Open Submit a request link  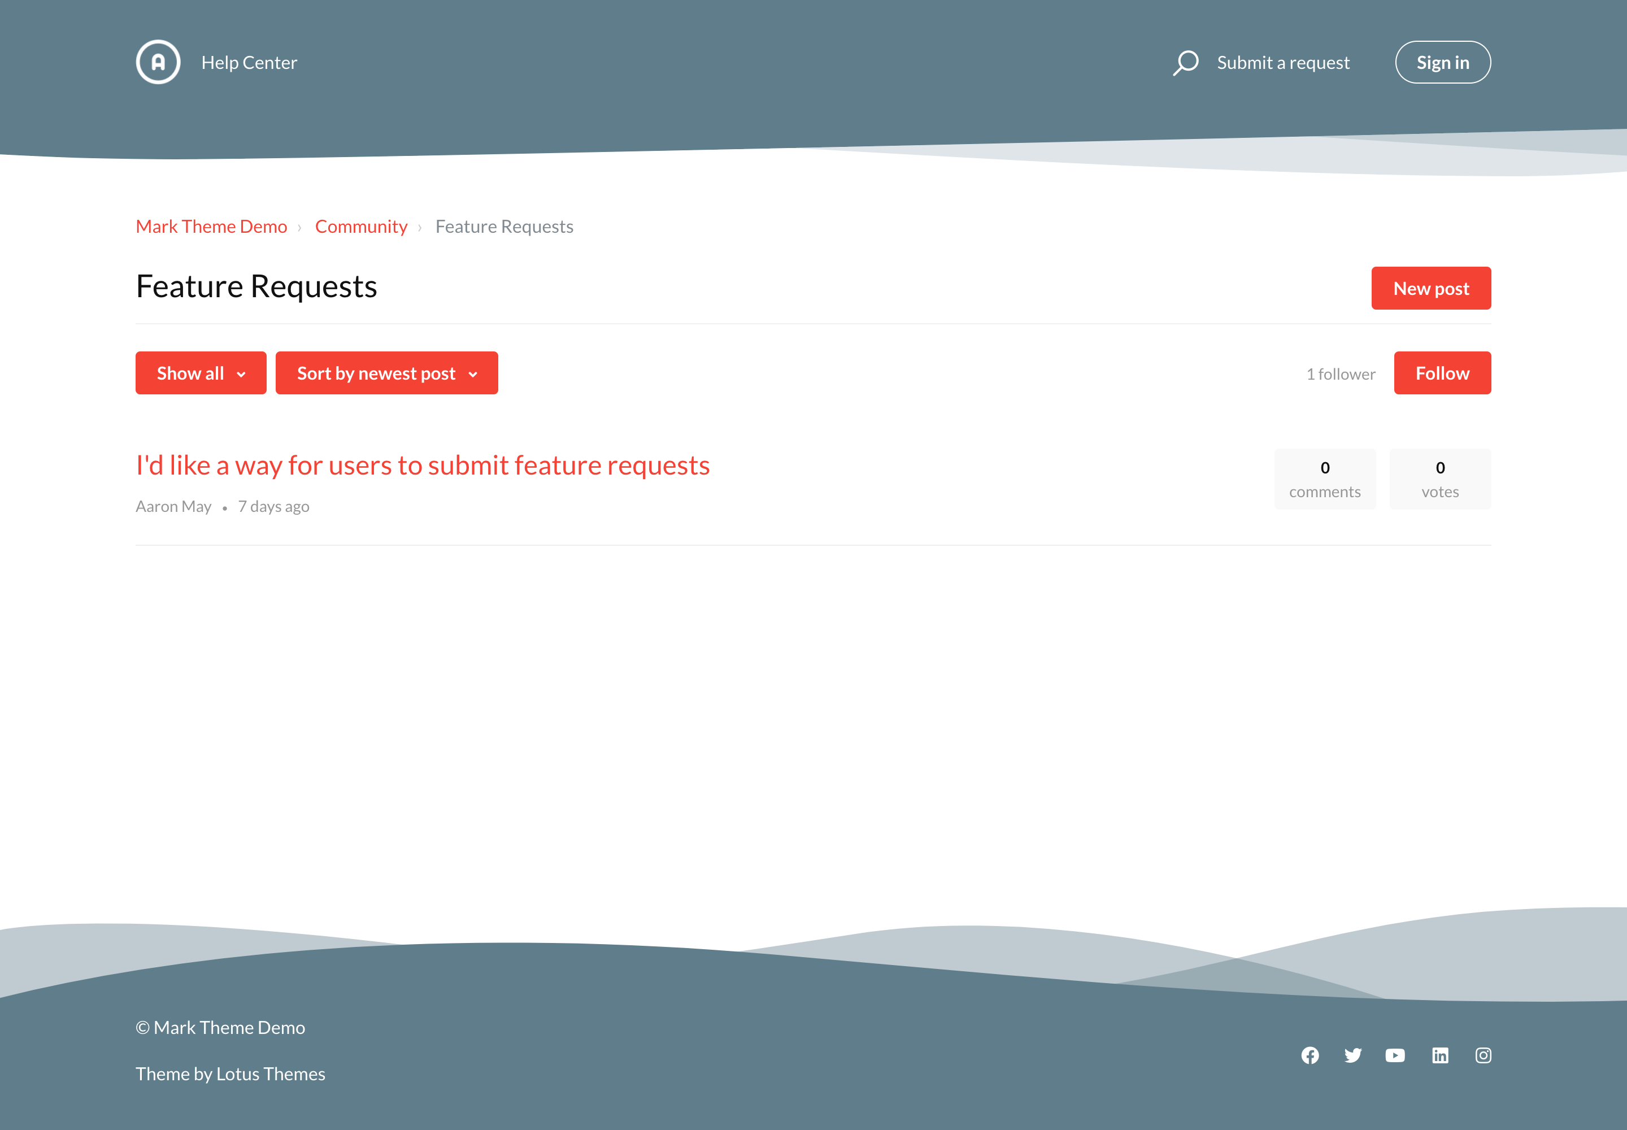1283,62
